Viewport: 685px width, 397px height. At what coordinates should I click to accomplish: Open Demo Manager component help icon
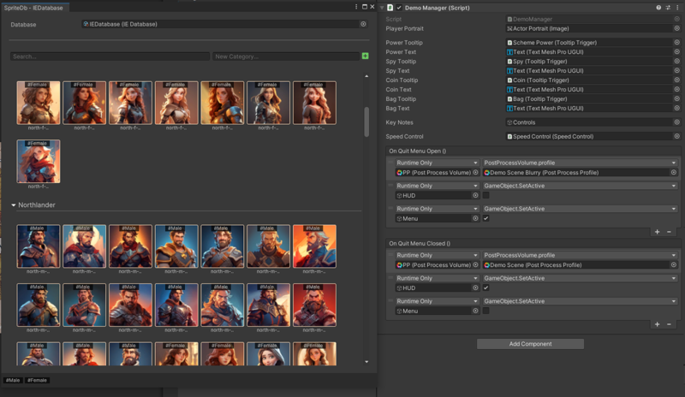(658, 7)
